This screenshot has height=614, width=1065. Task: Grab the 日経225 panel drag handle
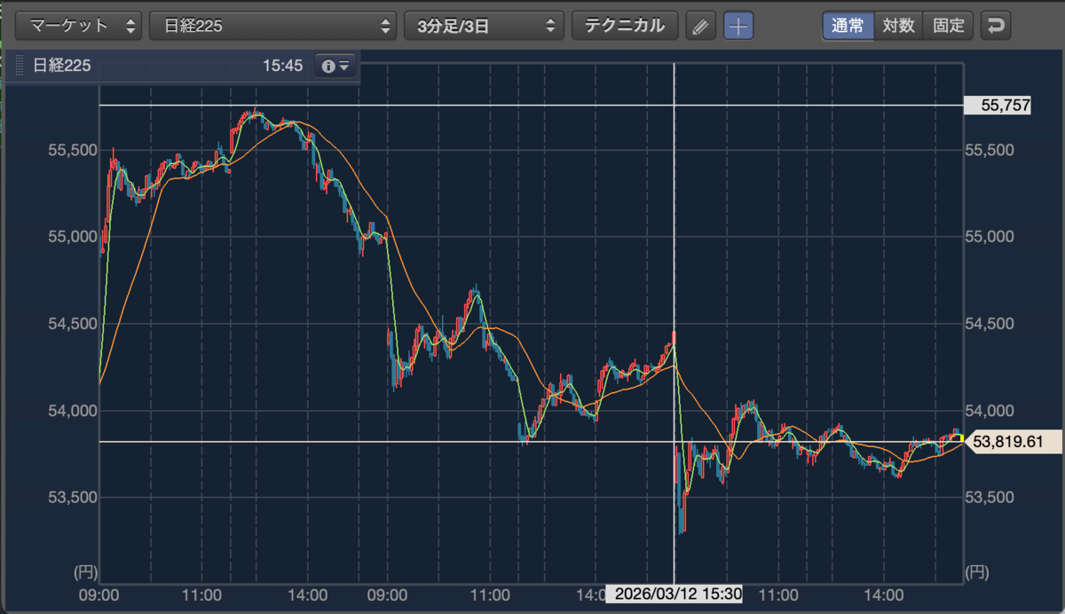(x=20, y=66)
